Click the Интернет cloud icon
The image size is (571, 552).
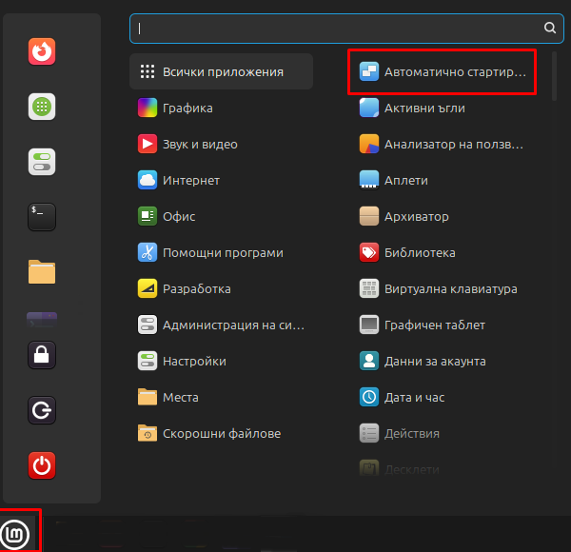click(x=148, y=180)
